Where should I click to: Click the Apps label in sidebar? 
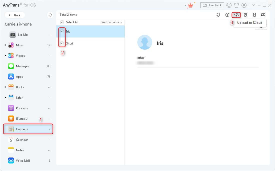[x=19, y=77]
